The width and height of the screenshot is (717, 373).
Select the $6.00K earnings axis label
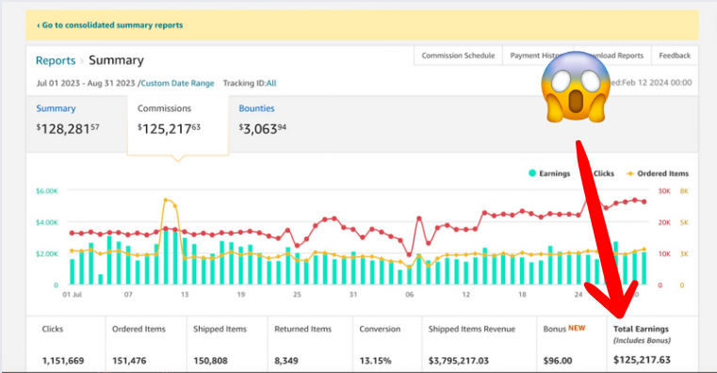pyautogui.click(x=47, y=191)
